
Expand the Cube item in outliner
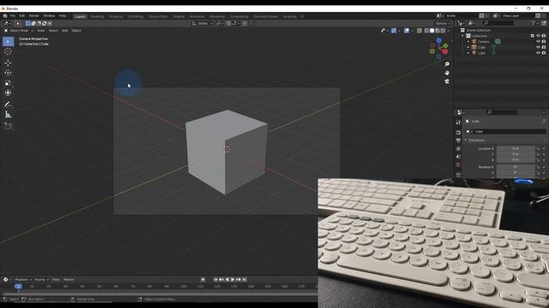point(468,47)
